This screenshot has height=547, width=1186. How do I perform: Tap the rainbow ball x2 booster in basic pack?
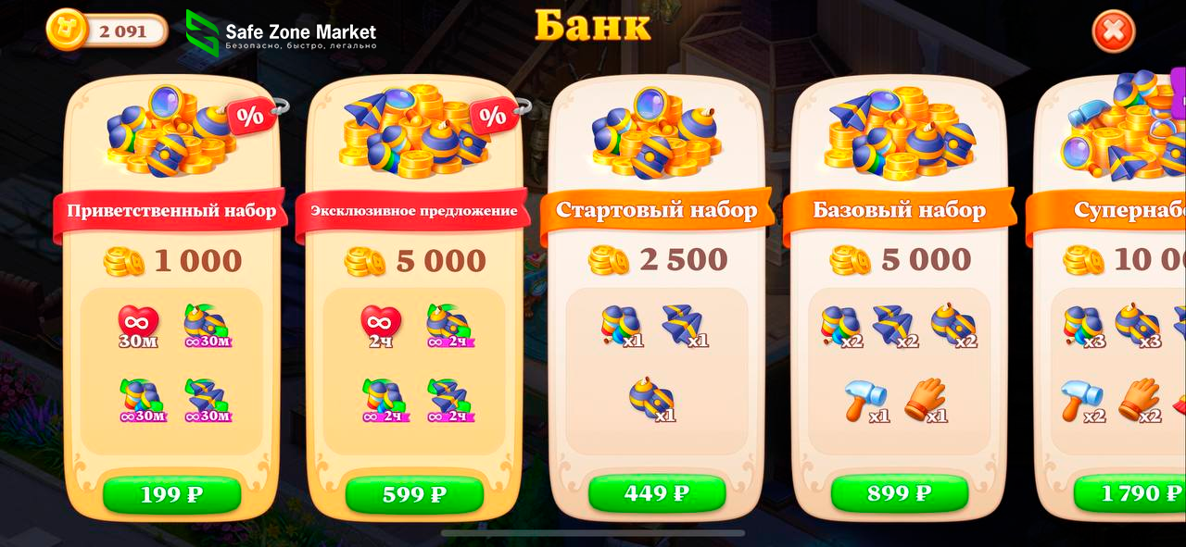(841, 327)
